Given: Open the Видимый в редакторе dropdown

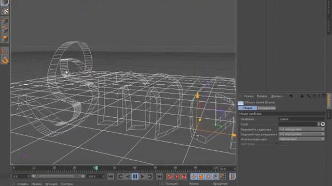Looking at the screenshot, I should (301, 129).
